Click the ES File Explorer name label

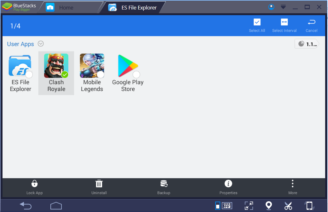[20, 86]
